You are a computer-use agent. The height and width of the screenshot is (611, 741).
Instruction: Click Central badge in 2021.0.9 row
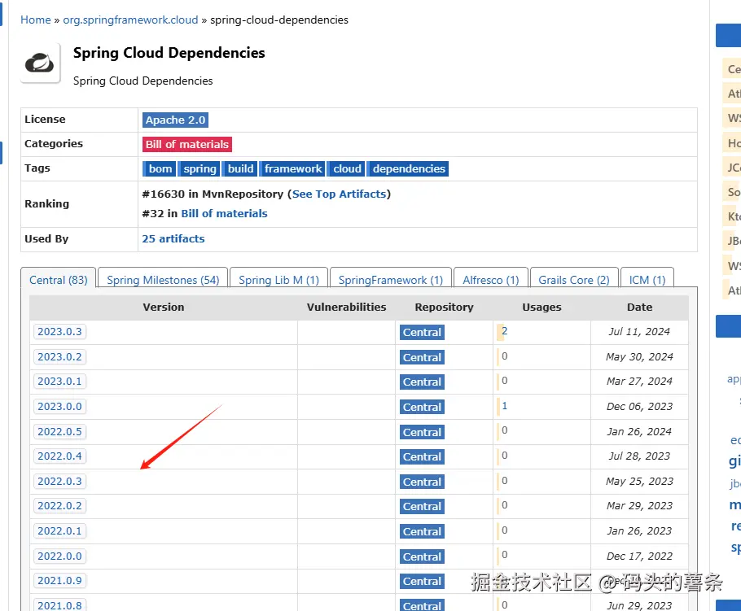(x=422, y=581)
